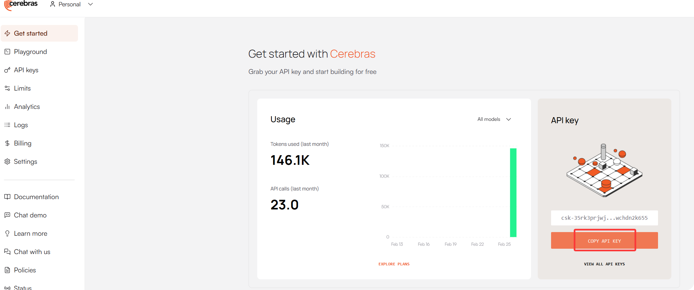Image resolution: width=694 pixels, height=290 pixels.
Task: Open the All models filter dropdown
Action: click(489, 119)
